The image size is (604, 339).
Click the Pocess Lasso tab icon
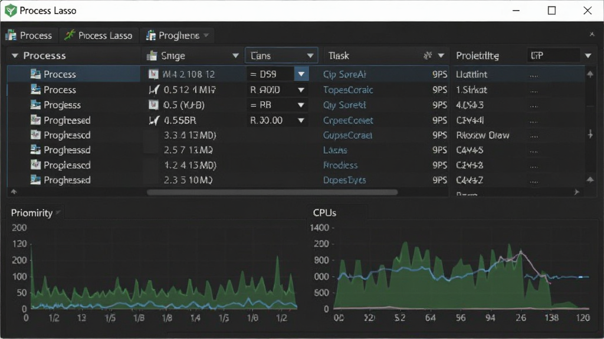pos(70,35)
